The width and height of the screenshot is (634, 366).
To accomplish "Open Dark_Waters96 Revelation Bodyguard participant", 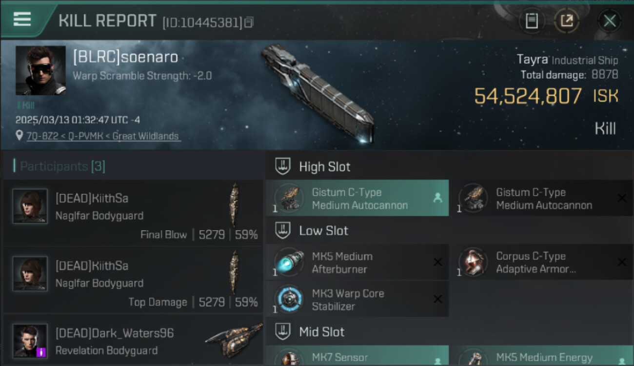I will pos(133,340).
